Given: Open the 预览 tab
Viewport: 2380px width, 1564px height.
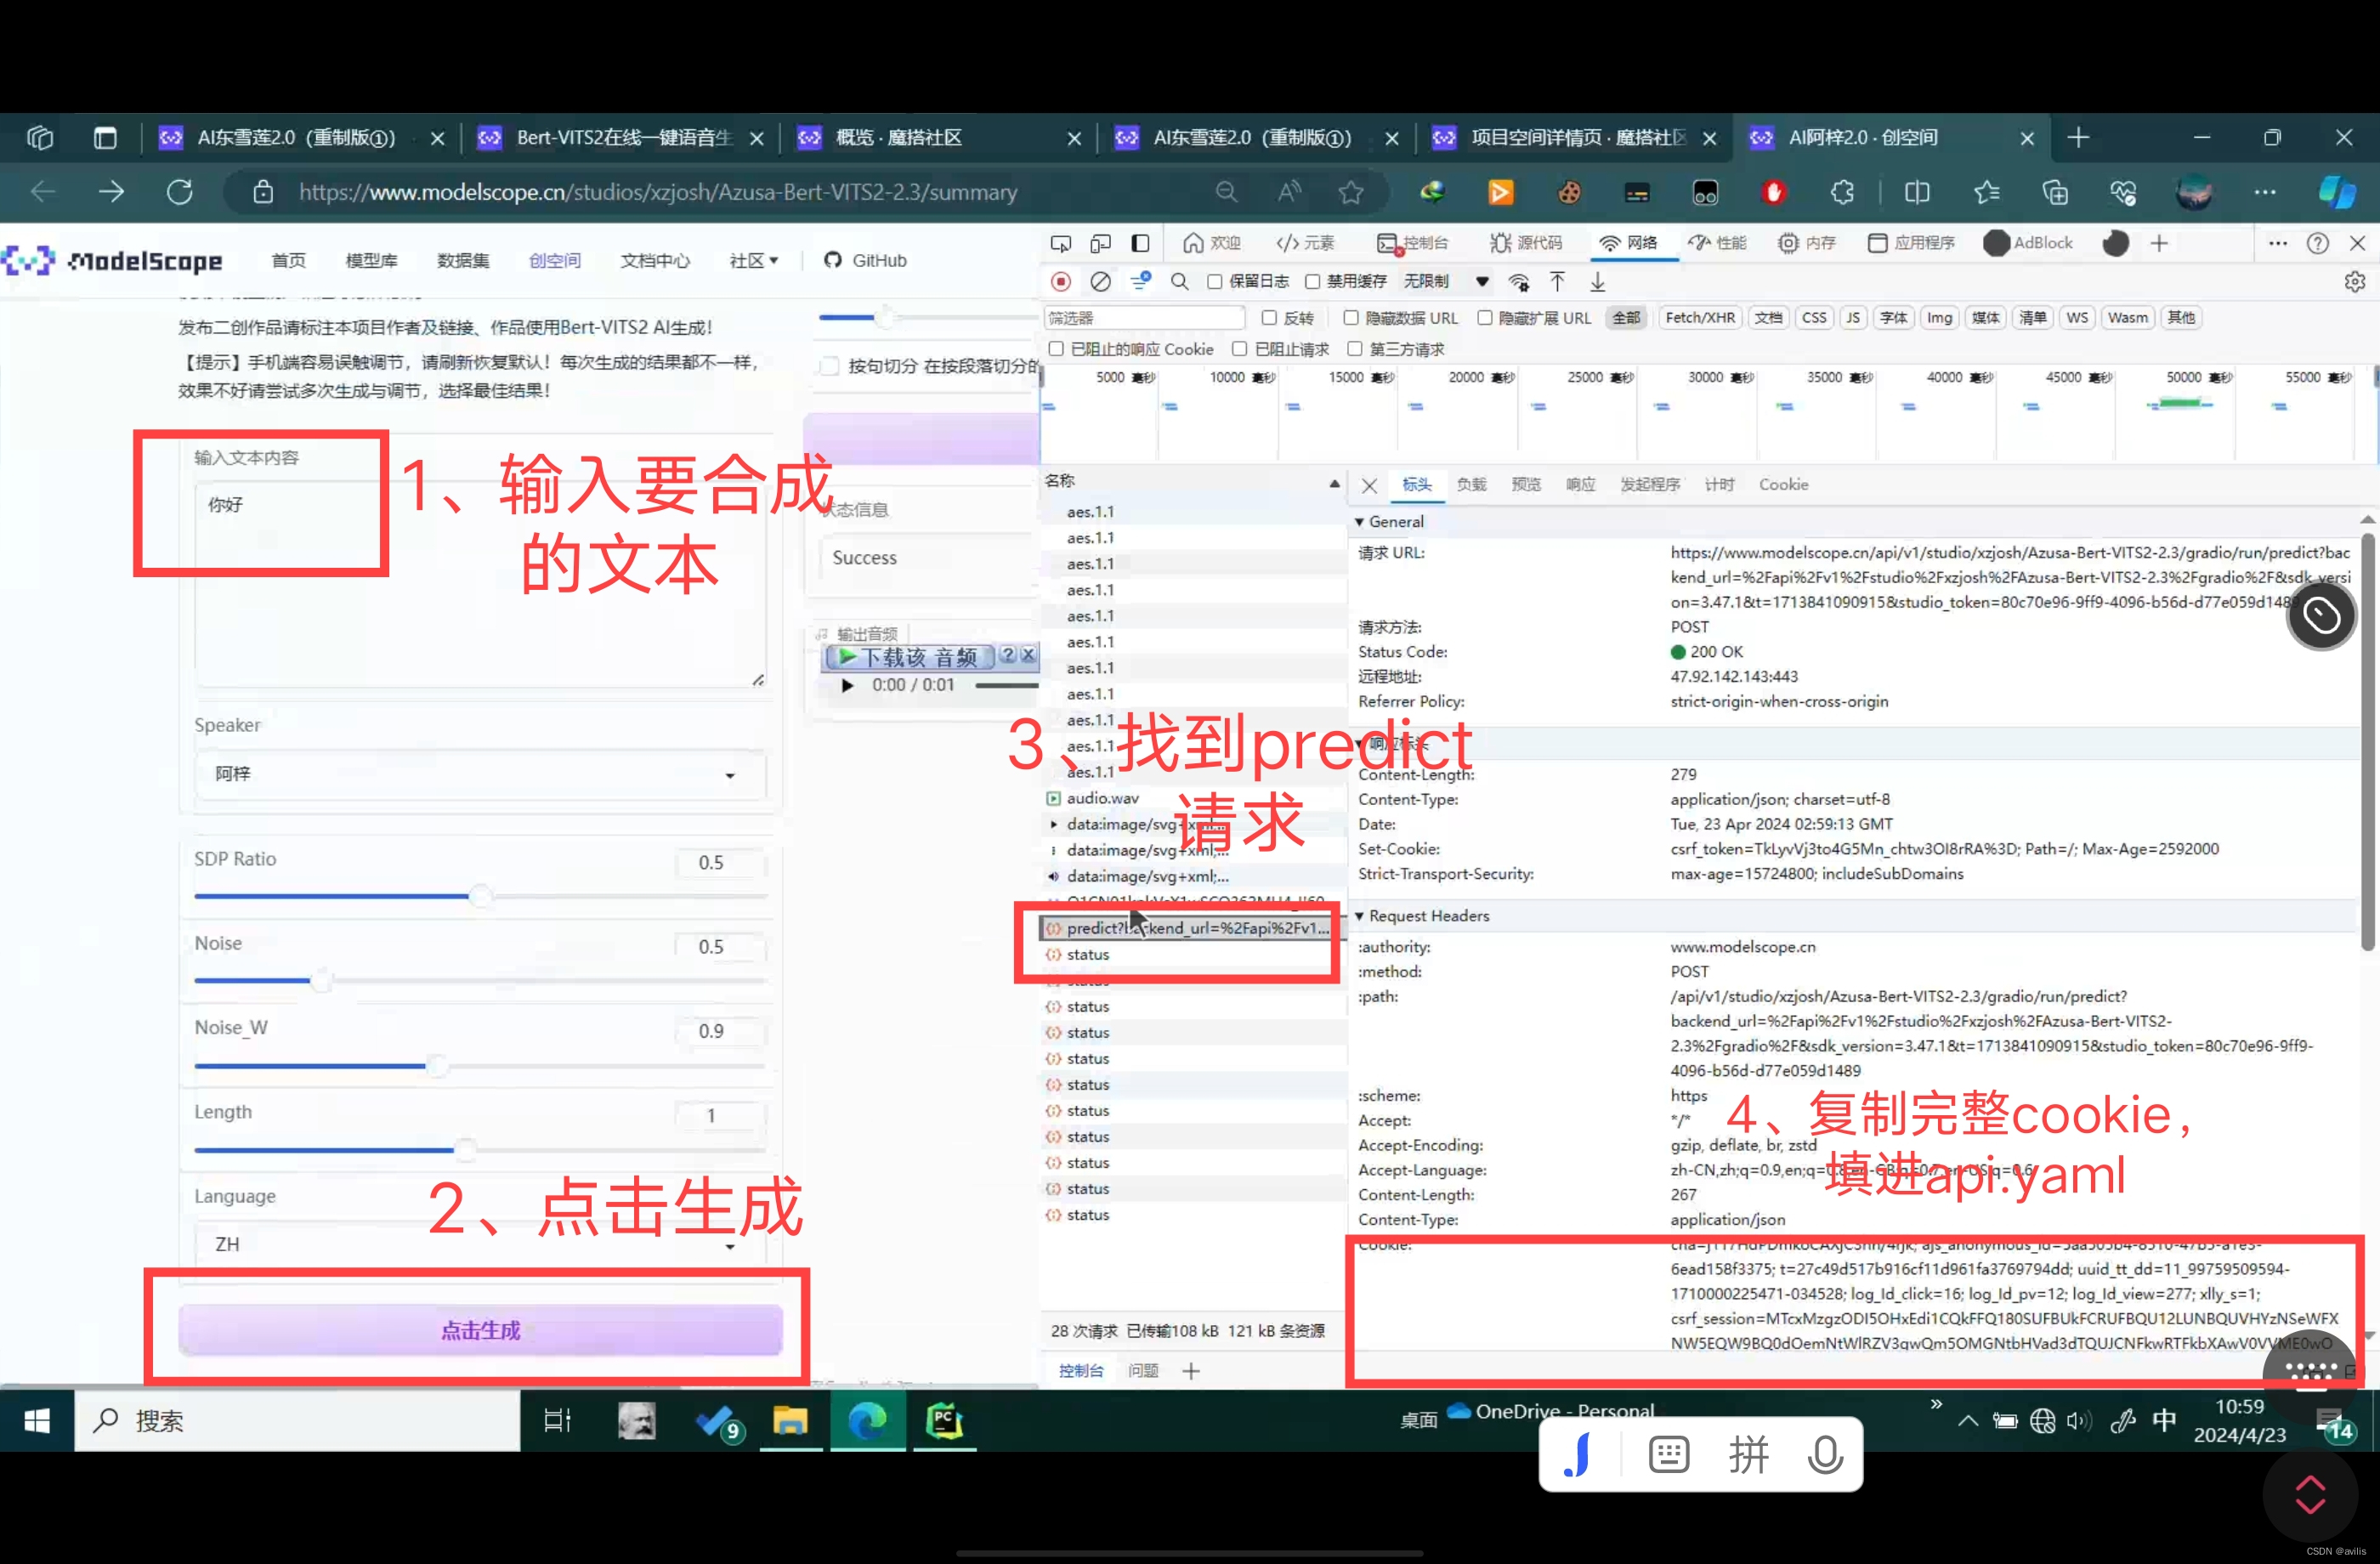Looking at the screenshot, I should [1526, 485].
